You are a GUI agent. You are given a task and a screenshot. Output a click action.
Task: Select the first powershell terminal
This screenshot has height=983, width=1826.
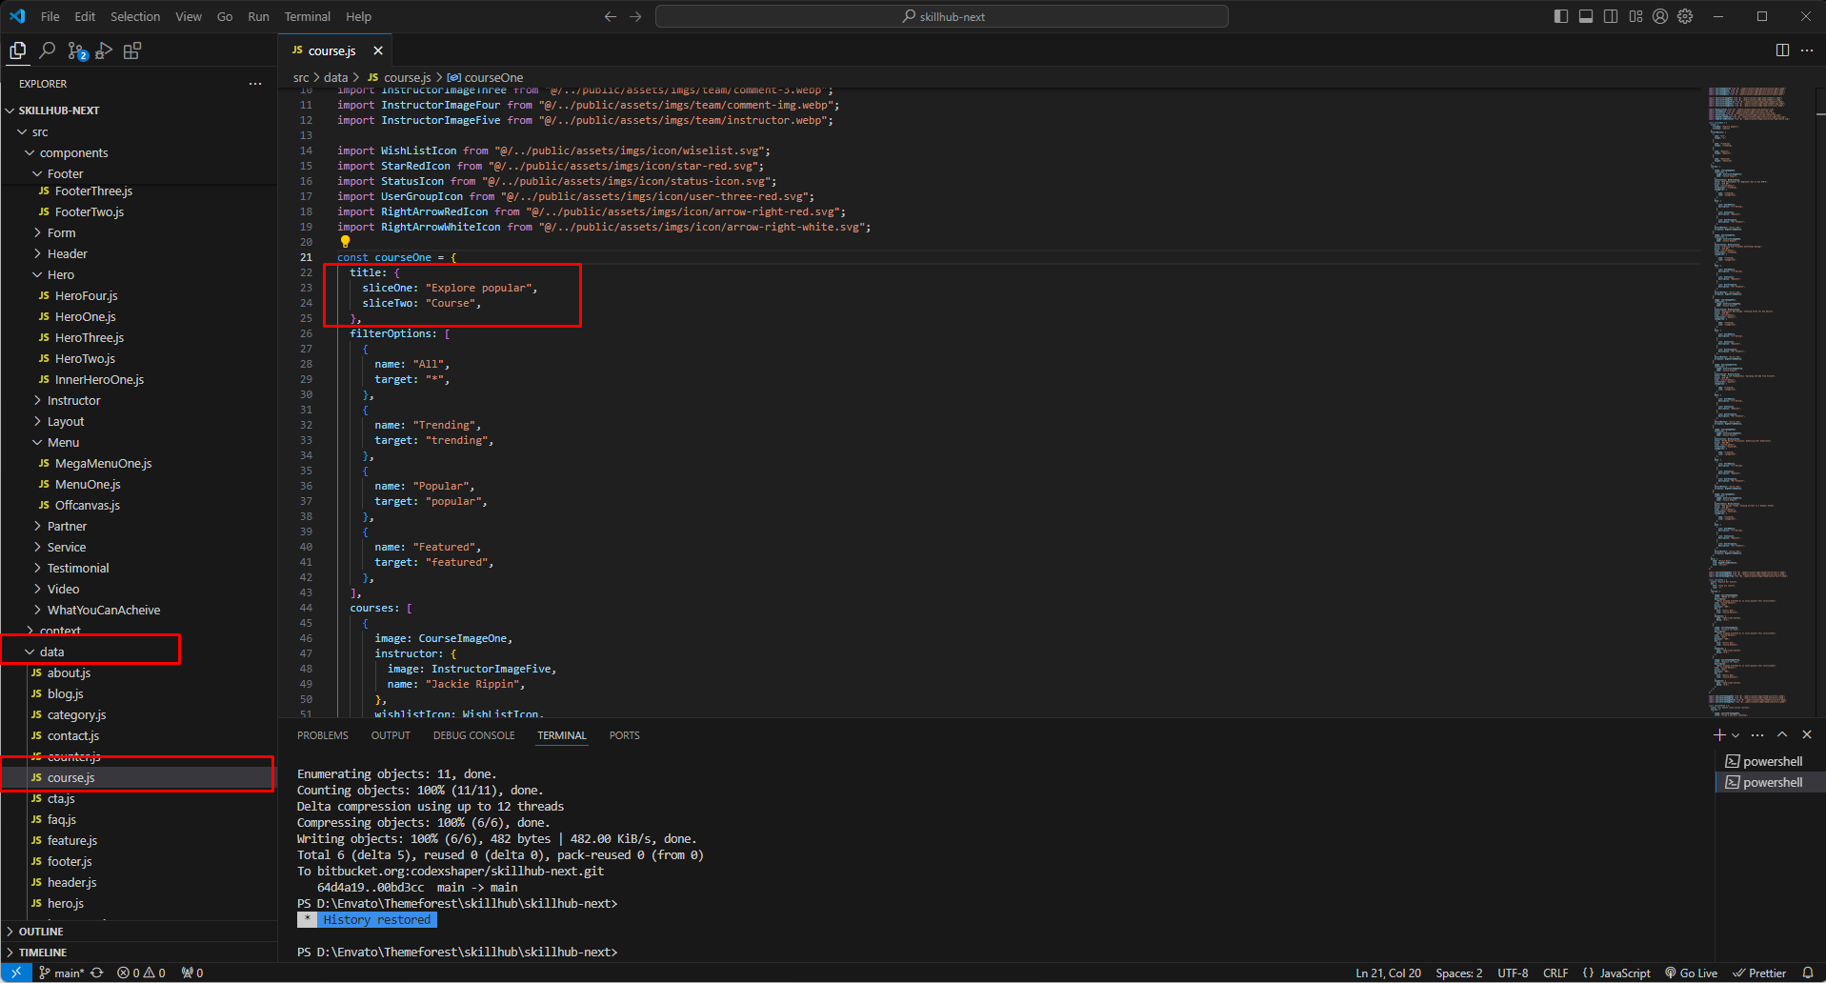click(x=1770, y=761)
